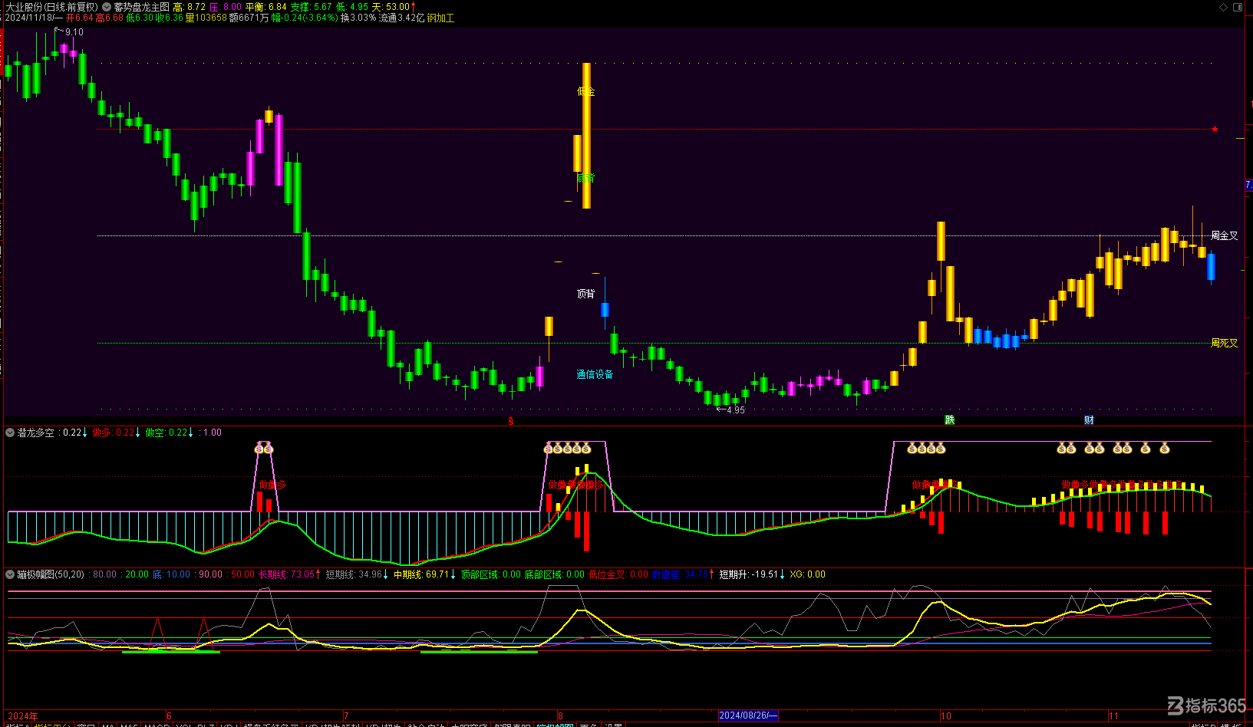
Task: Toggle the side panel icon at the top right
Action: (x=1238, y=7)
